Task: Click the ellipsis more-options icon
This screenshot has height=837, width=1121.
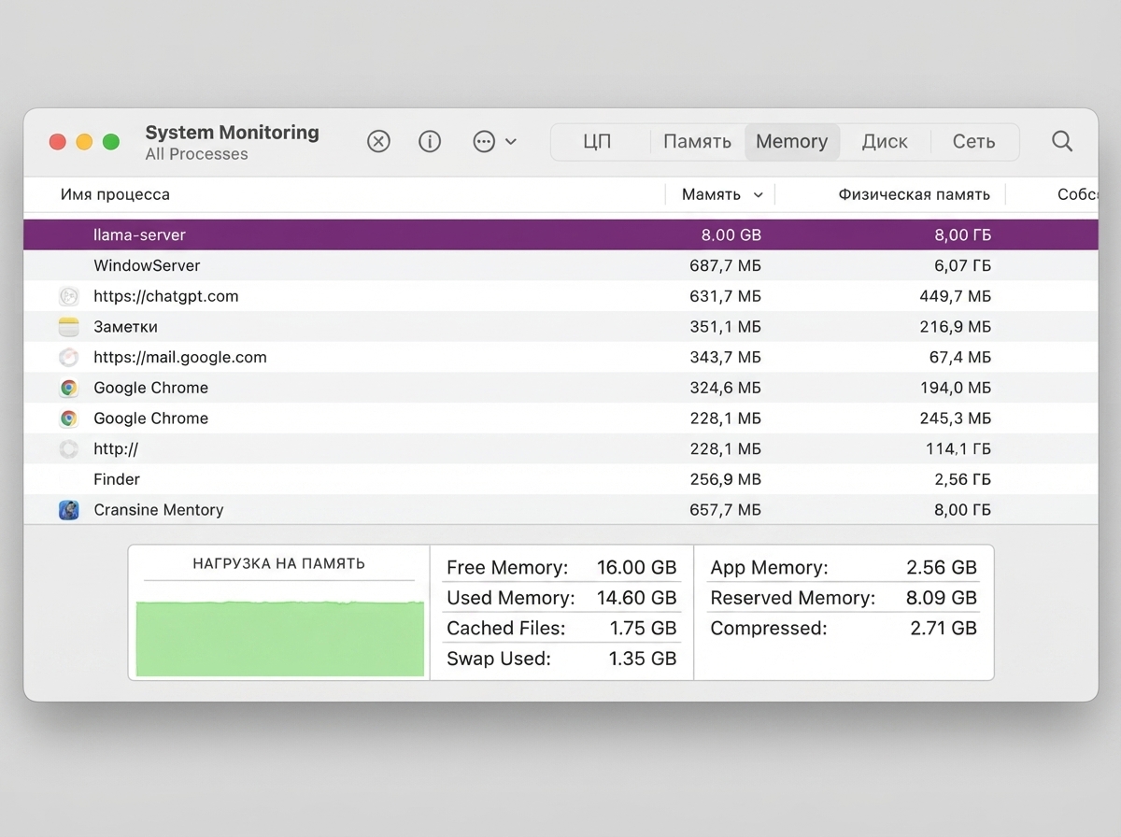Action: (x=484, y=141)
